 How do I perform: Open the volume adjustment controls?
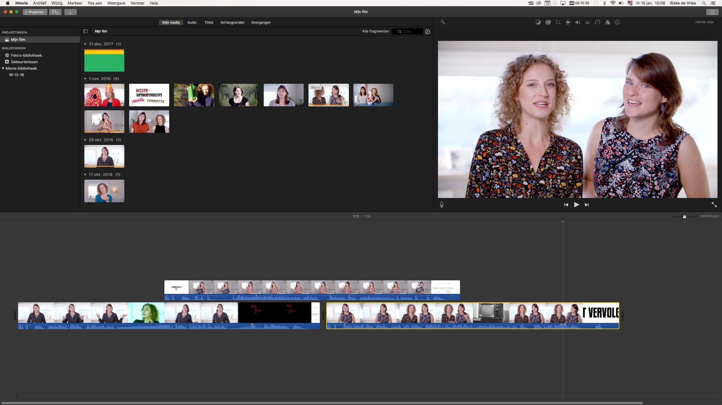pos(578,22)
